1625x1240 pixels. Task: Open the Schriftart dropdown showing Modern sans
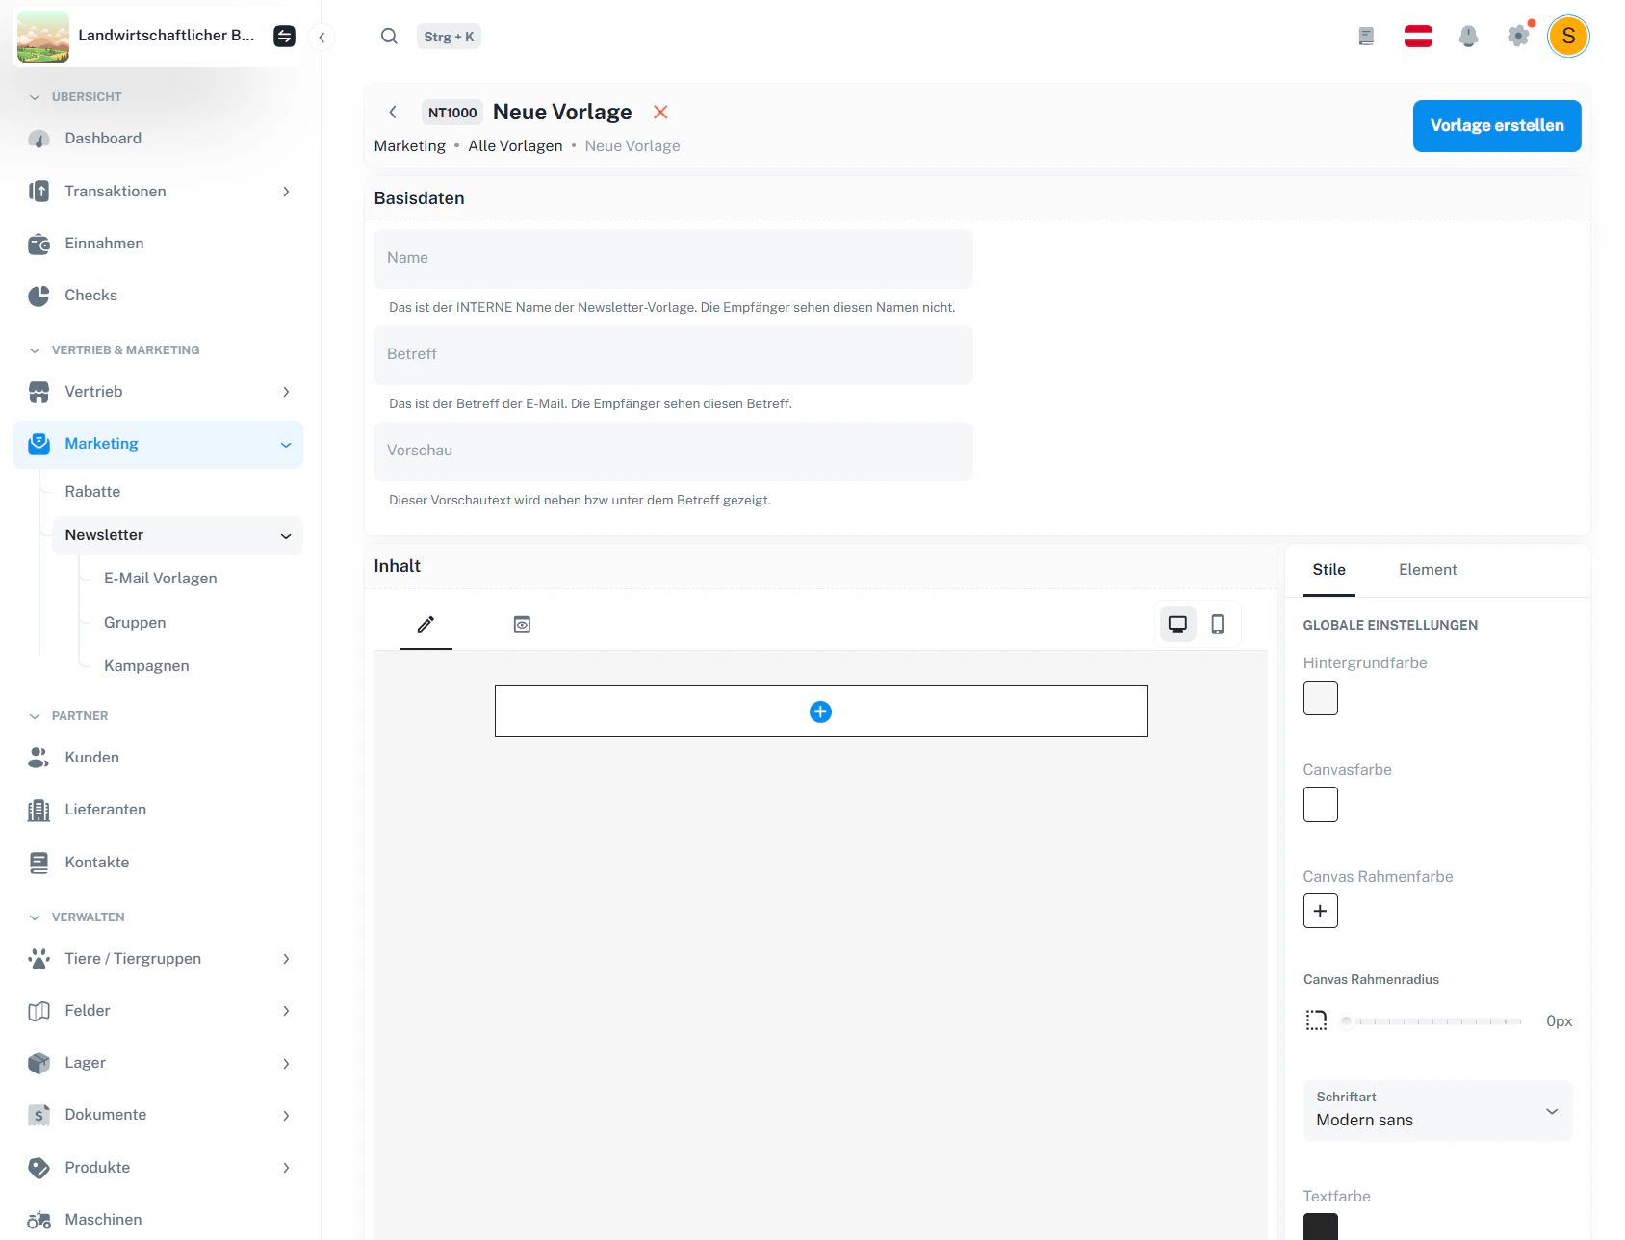1436,1112
